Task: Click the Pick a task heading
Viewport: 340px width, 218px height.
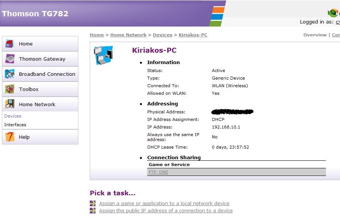Action: (x=113, y=193)
